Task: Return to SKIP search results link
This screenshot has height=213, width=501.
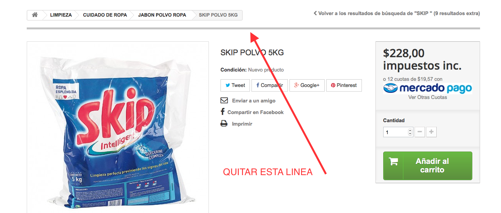Action: point(397,13)
